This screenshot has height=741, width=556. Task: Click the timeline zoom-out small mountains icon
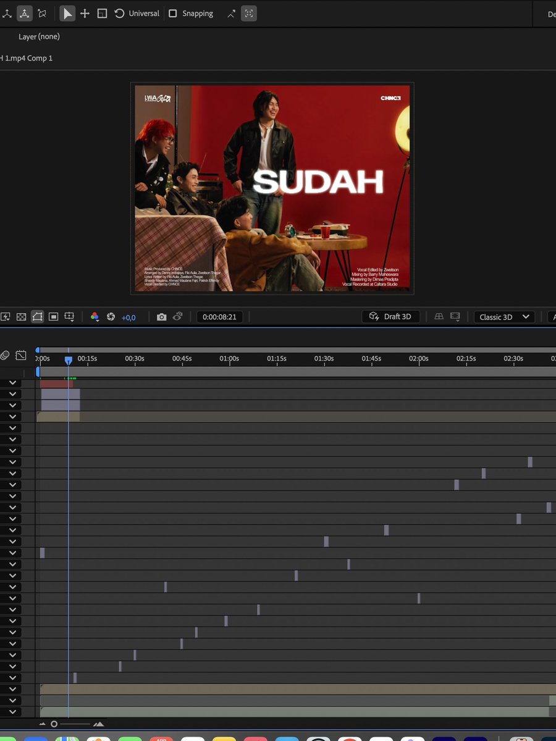43,724
